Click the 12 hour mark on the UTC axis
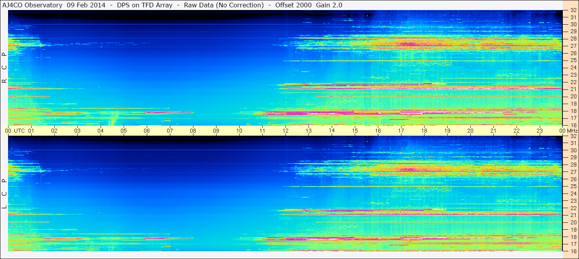 (x=285, y=131)
